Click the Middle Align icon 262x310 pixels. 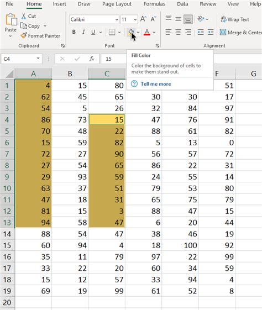click(178, 19)
